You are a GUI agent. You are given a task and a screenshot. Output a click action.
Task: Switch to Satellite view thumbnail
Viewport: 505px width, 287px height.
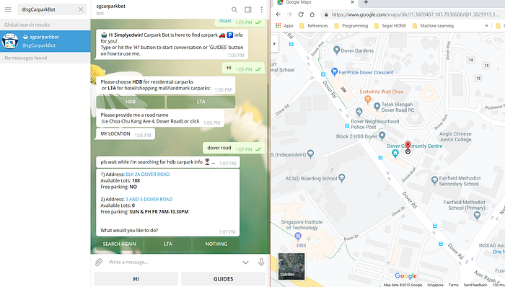(291, 266)
